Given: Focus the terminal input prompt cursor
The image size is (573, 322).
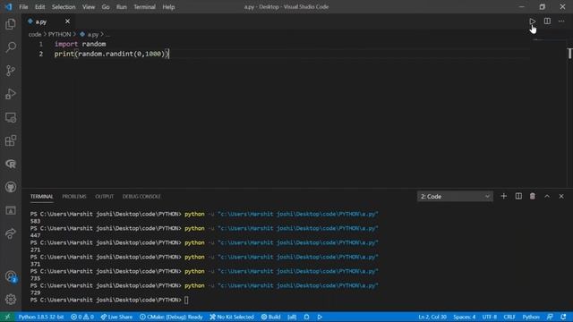Looking at the screenshot, I should 186,301.
